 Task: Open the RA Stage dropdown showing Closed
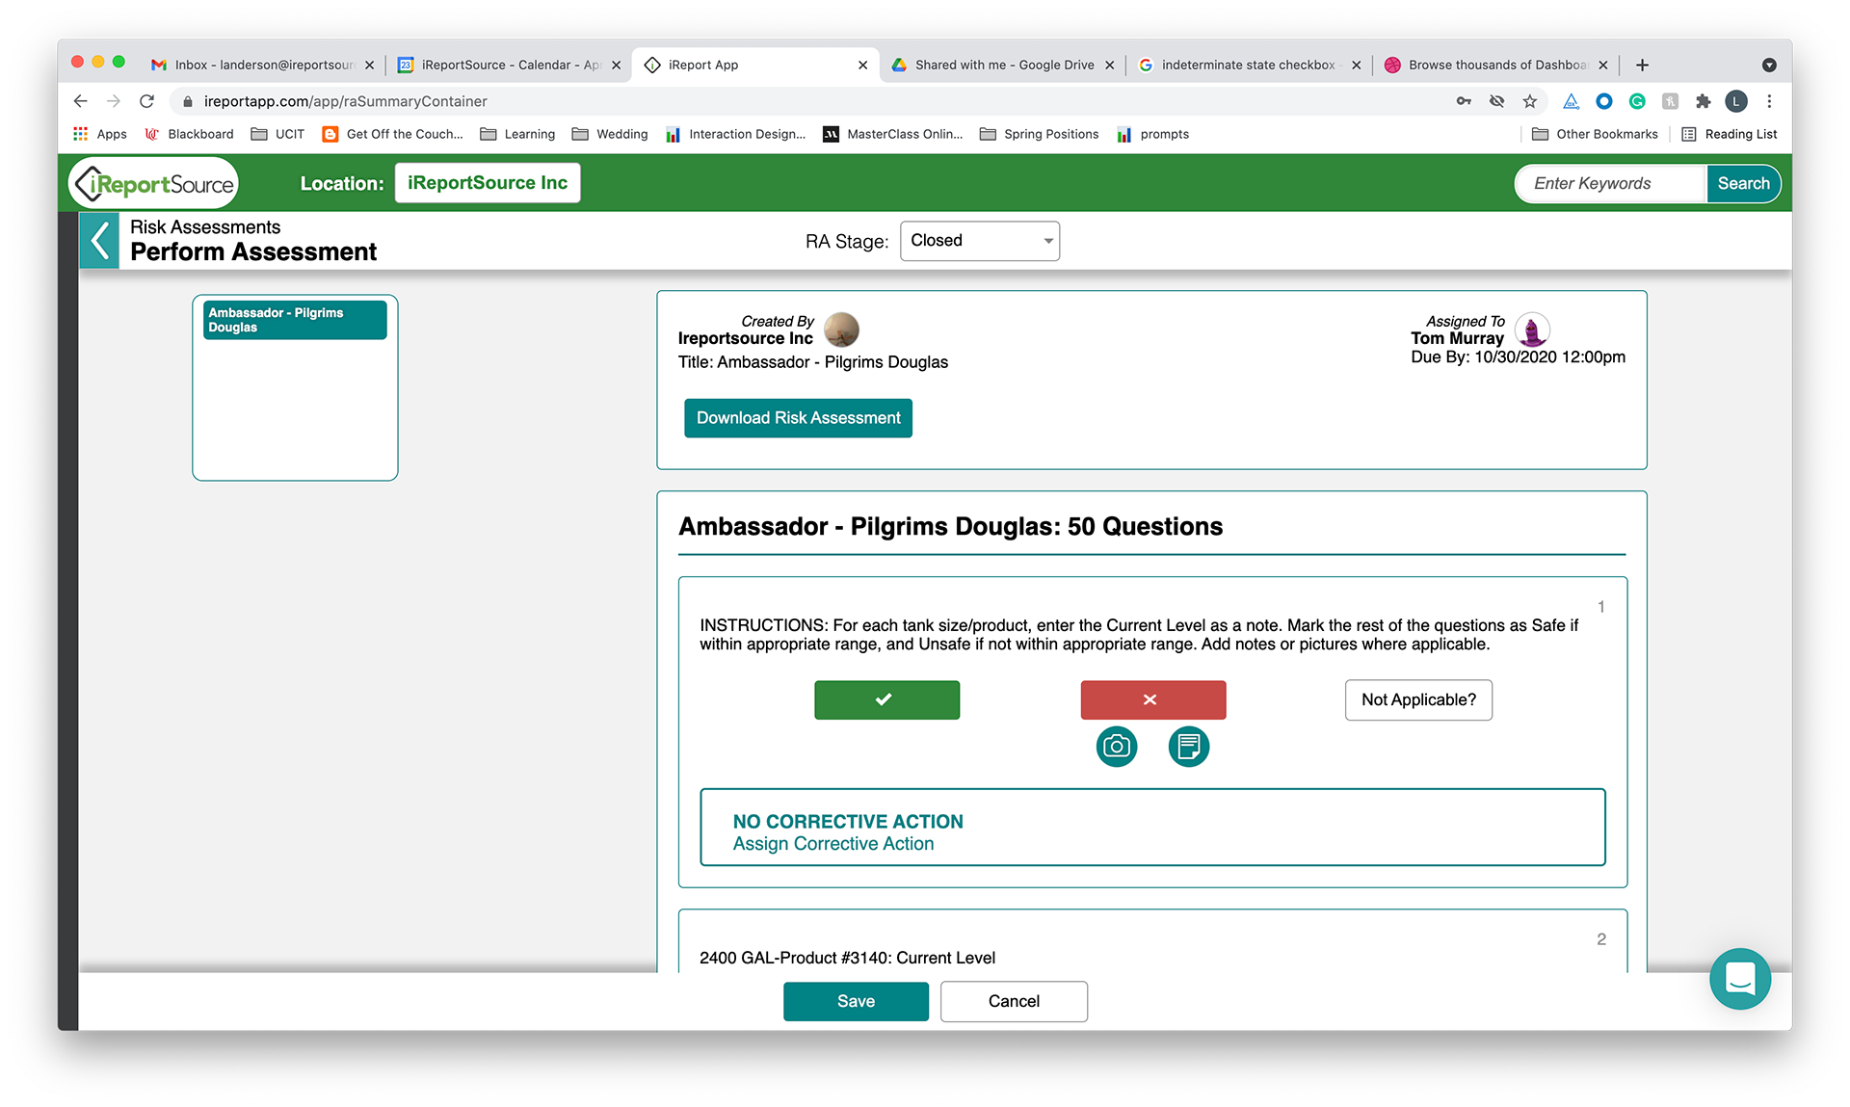980,241
